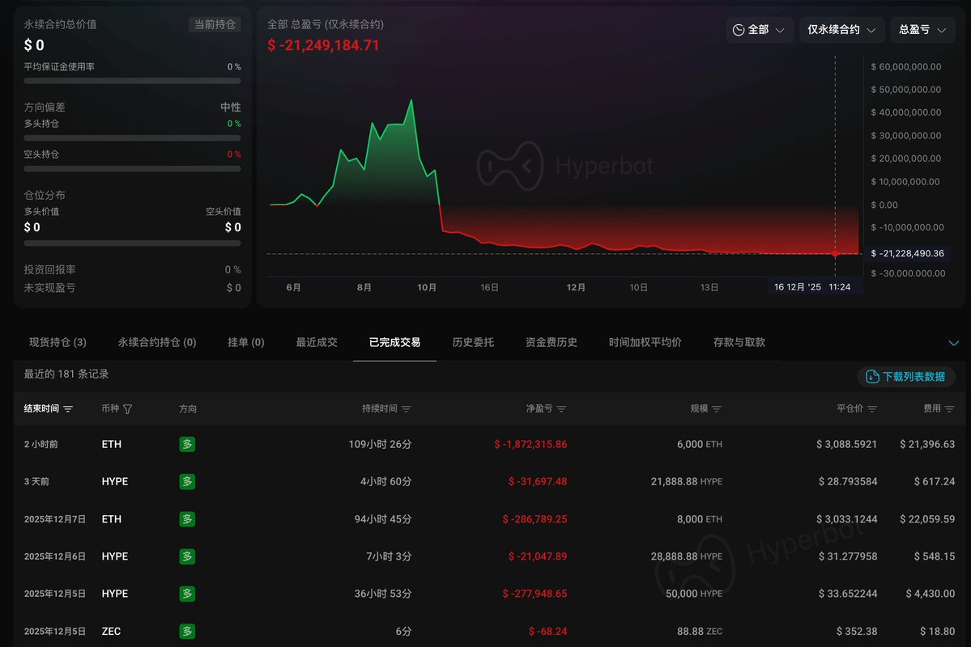Sort using the 费用 column icon

click(x=949, y=409)
